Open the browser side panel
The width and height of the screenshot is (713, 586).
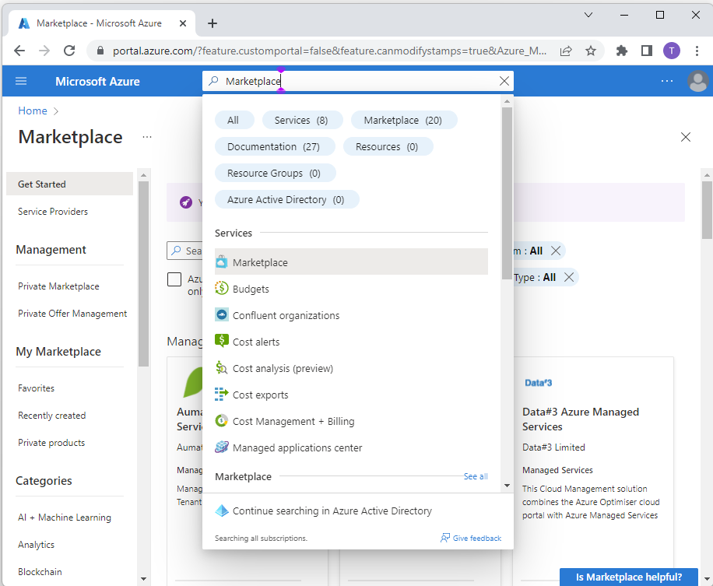pos(646,51)
